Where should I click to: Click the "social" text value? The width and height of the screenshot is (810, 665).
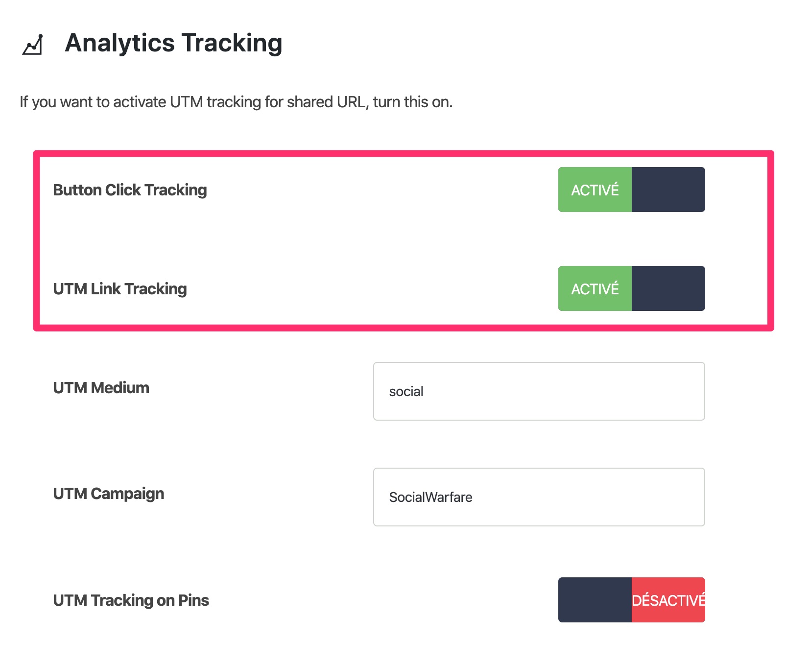click(x=406, y=392)
